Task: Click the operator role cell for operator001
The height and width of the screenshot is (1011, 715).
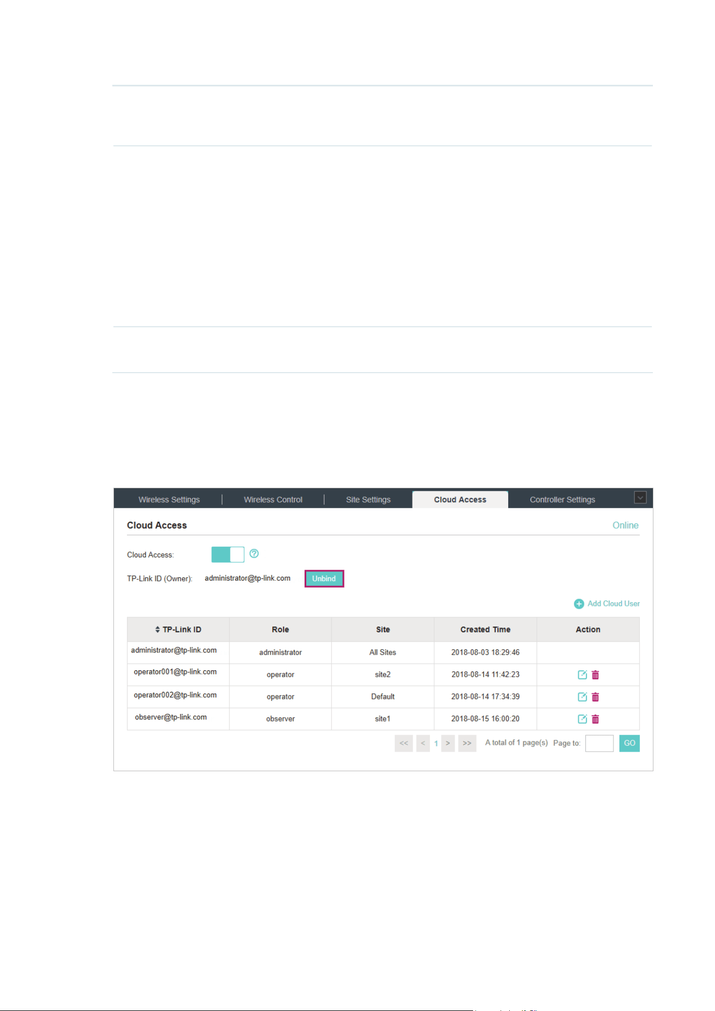Action: coord(280,675)
